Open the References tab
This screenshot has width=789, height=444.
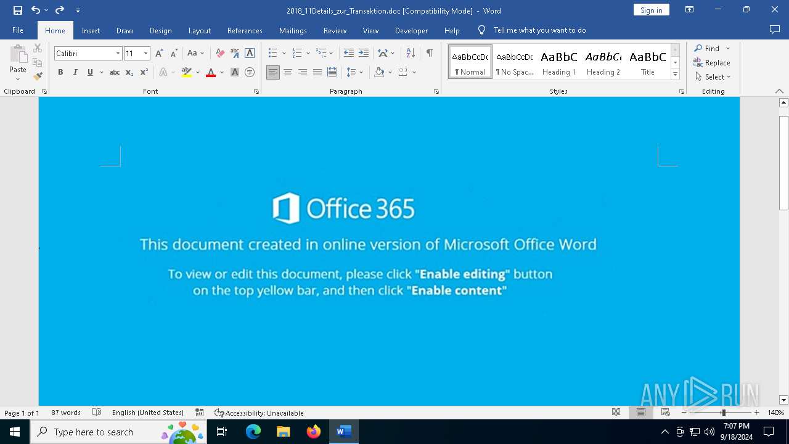coord(245,30)
